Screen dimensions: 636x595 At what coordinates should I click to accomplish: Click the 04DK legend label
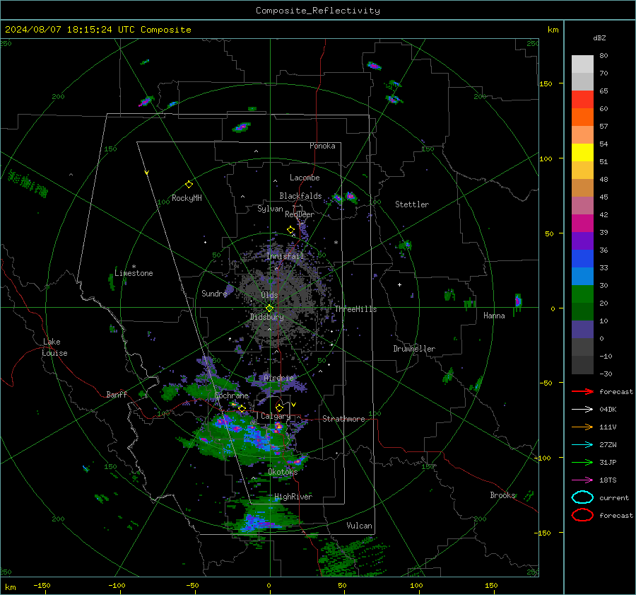[x=608, y=410]
